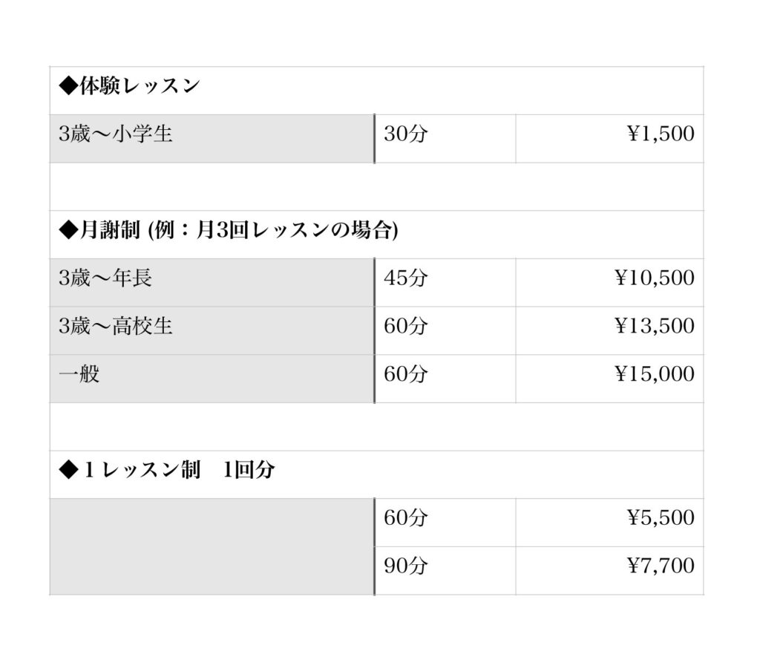This screenshot has height=657, width=760.
Task: Select the 3歳〜小学生 row label
Action: [x=212, y=139]
